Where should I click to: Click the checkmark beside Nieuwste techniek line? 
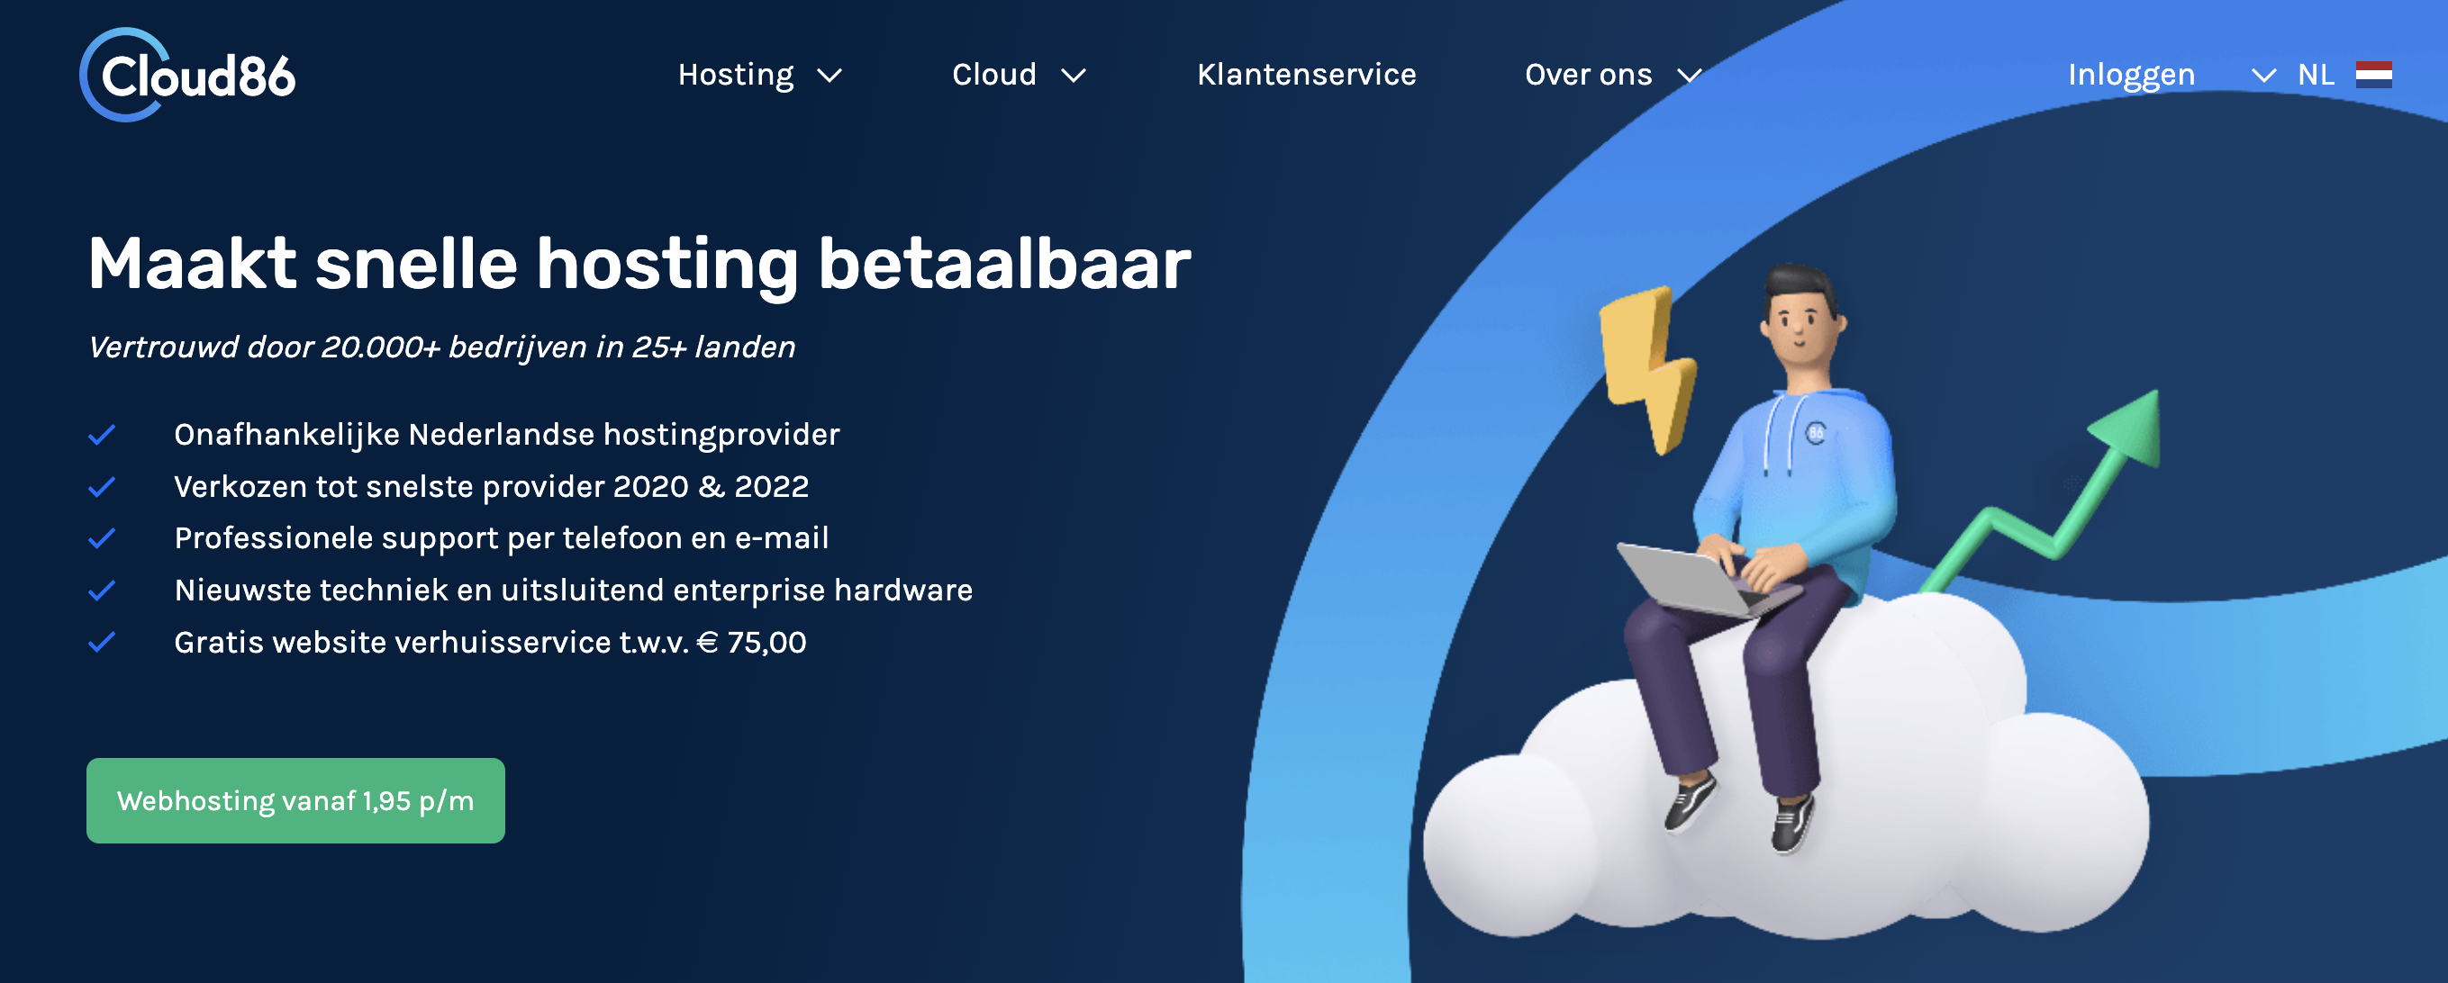click(102, 591)
